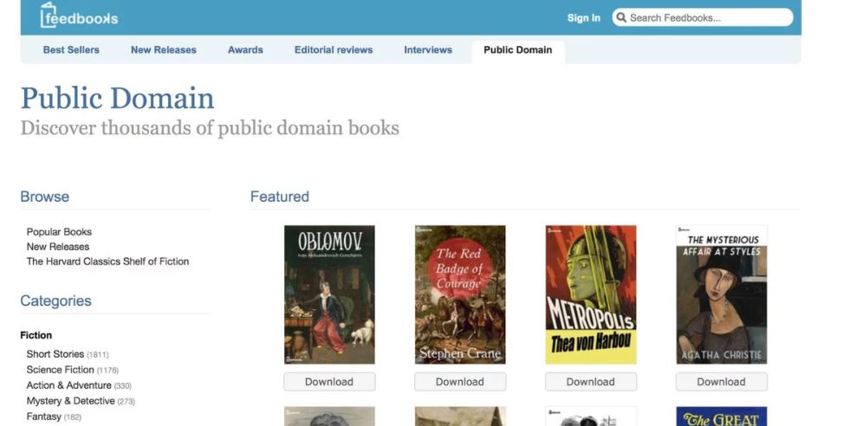The image size is (863, 426).
Task: Open The Harvard Classics Shelf of Fiction
Action: pyautogui.click(x=107, y=261)
